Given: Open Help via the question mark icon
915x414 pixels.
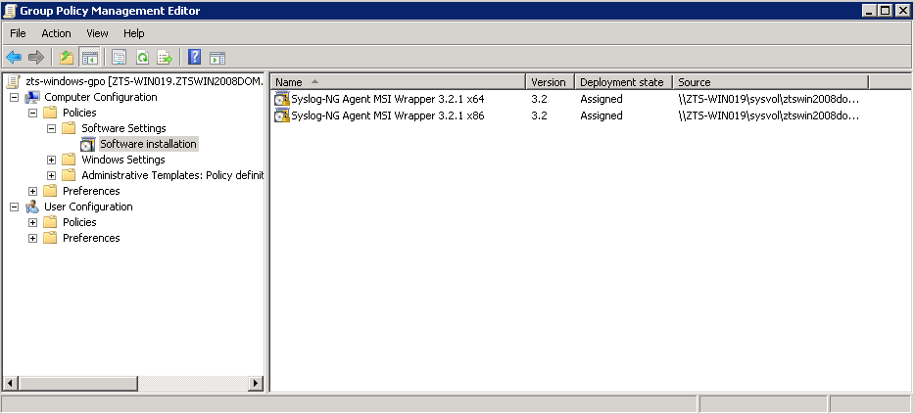Looking at the screenshot, I should pos(194,57).
